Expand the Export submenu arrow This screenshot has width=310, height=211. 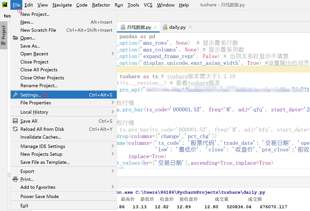click(113, 171)
